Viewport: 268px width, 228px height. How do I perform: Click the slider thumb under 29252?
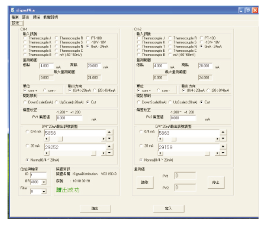point(94,153)
